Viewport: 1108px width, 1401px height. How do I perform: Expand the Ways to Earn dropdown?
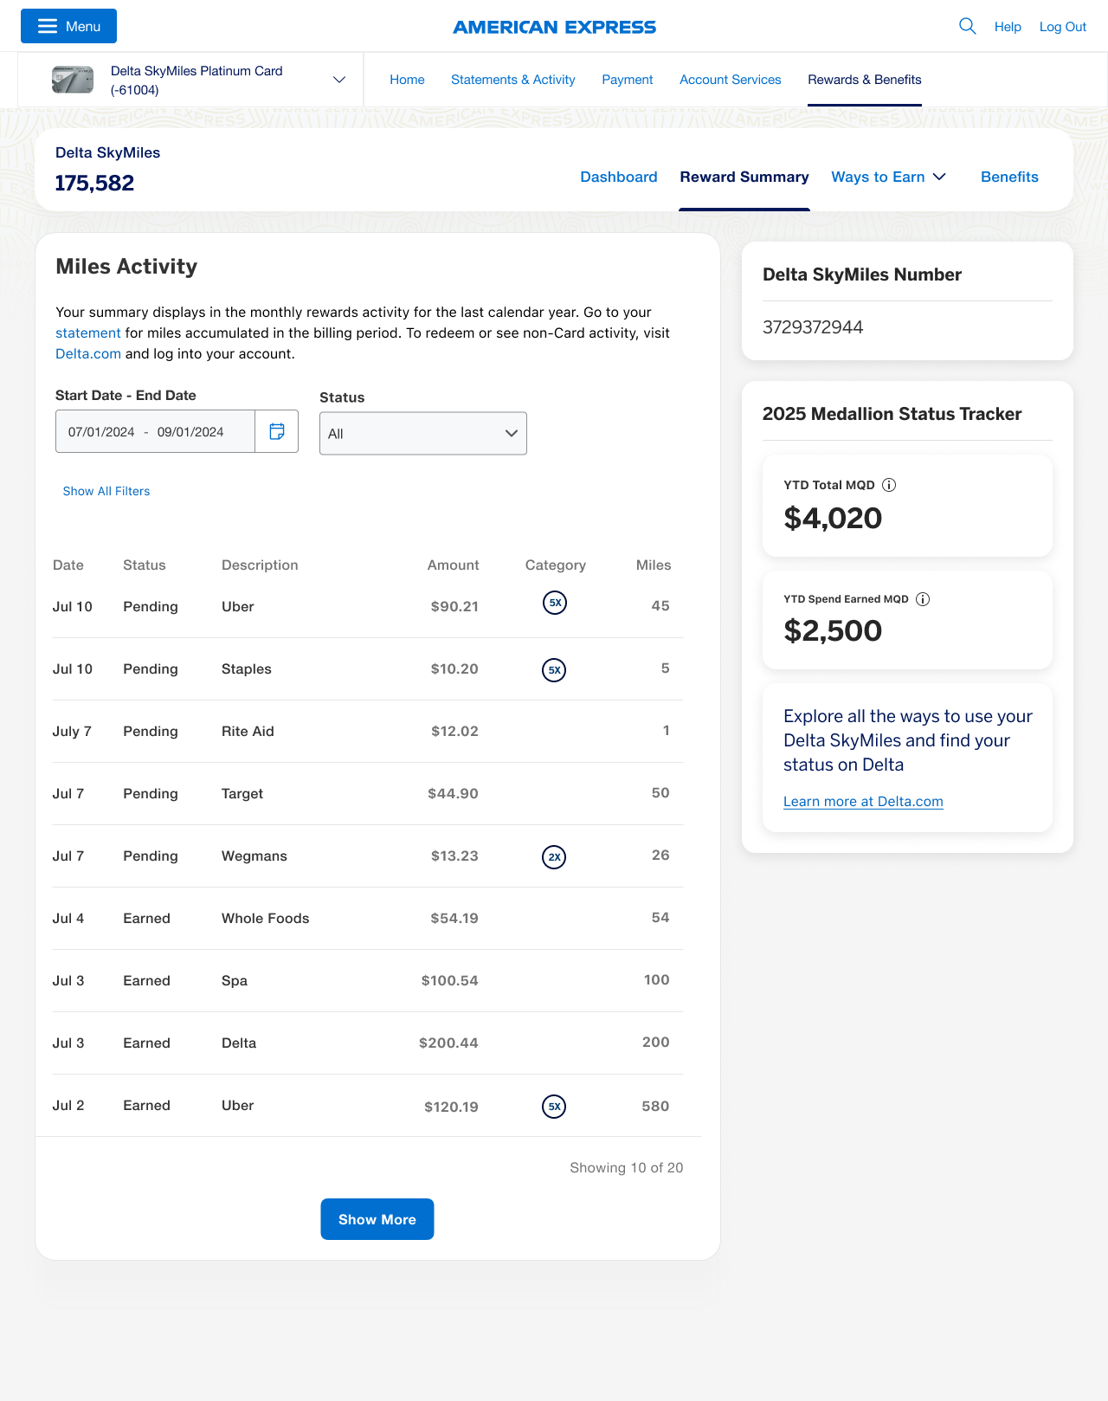pos(888,177)
